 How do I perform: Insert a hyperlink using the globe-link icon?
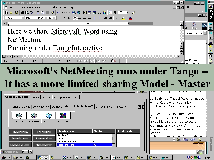click(x=74, y=13)
